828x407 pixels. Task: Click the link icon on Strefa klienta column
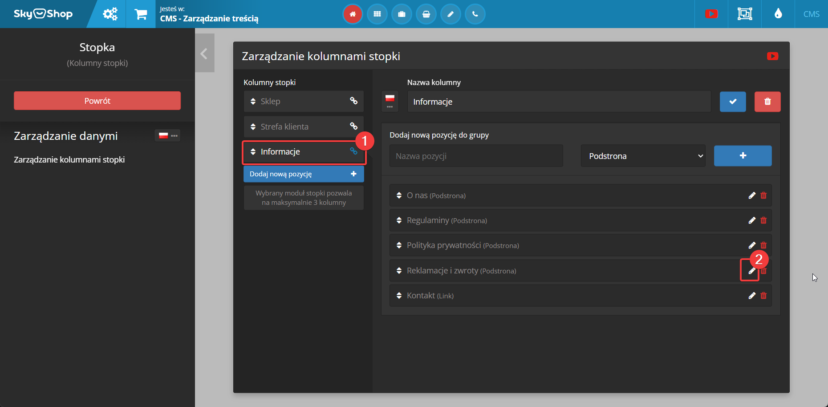coord(354,126)
